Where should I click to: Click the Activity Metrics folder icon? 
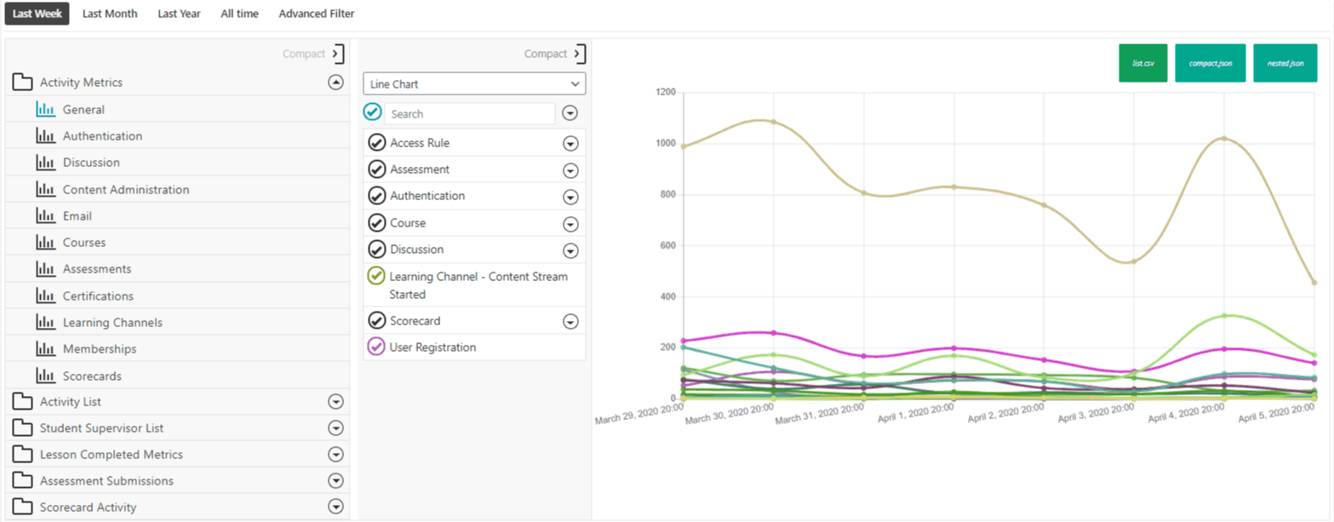(21, 82)
